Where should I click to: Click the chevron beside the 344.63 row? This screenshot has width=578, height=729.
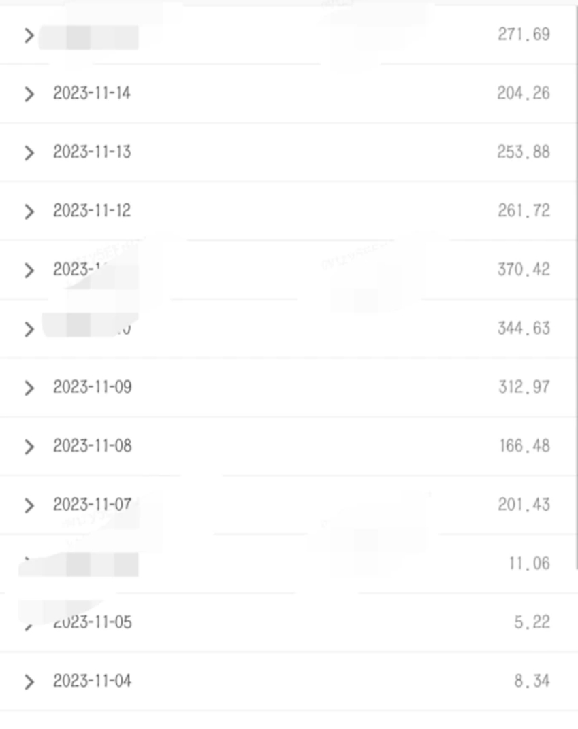click(29, 330)
